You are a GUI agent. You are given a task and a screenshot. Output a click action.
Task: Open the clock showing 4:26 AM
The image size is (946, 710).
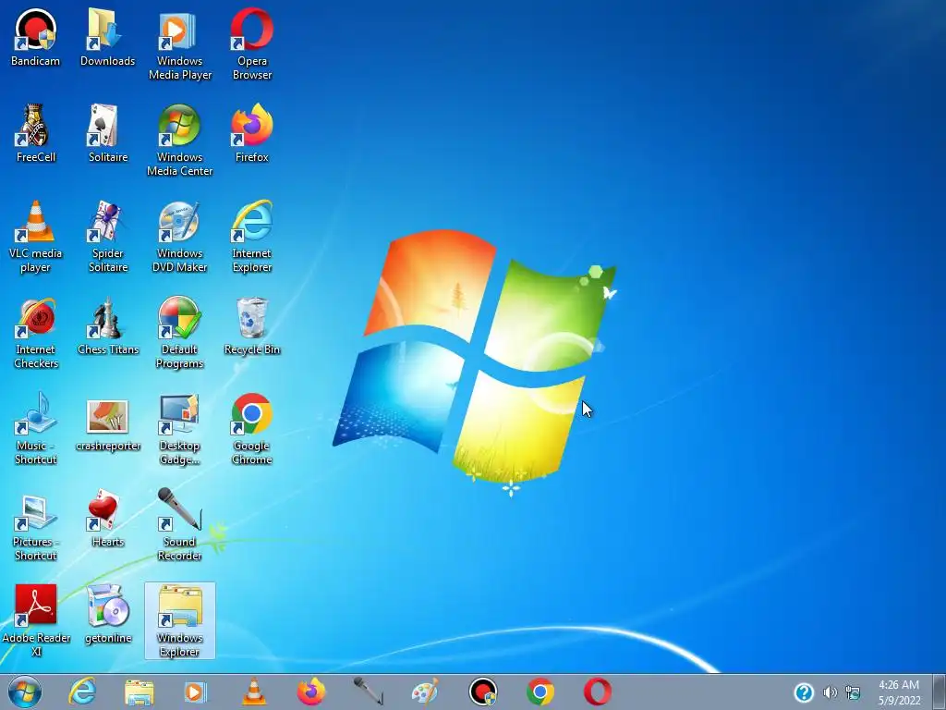[x=899, y=692]
